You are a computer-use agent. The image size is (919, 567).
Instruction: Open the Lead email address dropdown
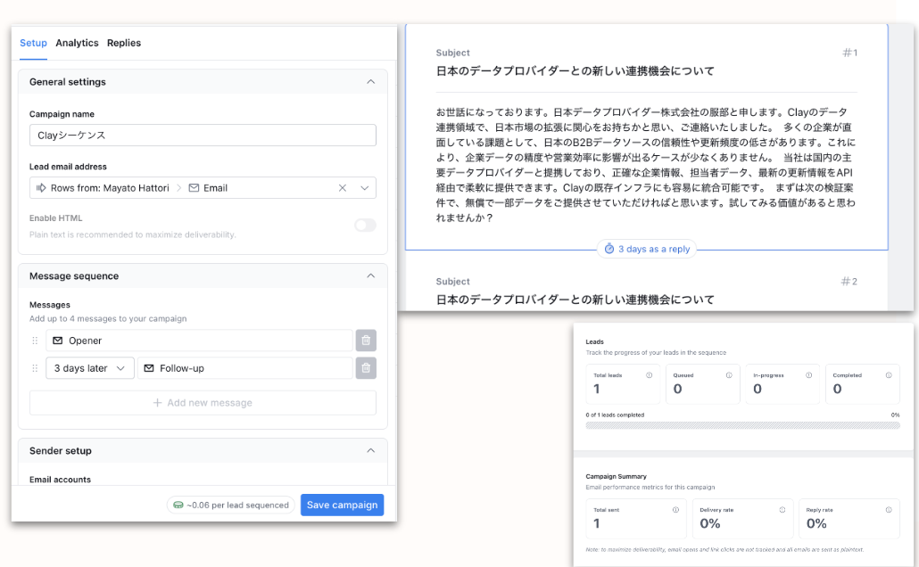coord(365,188)
